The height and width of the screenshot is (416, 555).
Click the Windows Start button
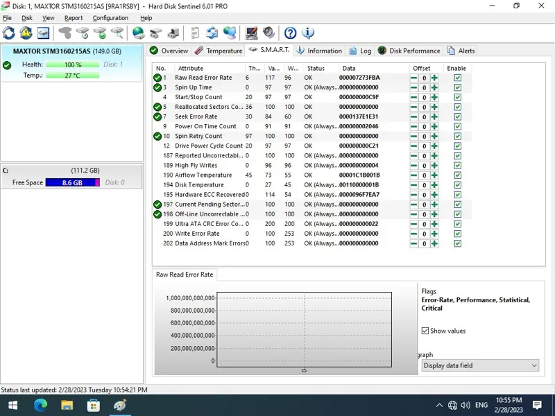coord(13,405)
